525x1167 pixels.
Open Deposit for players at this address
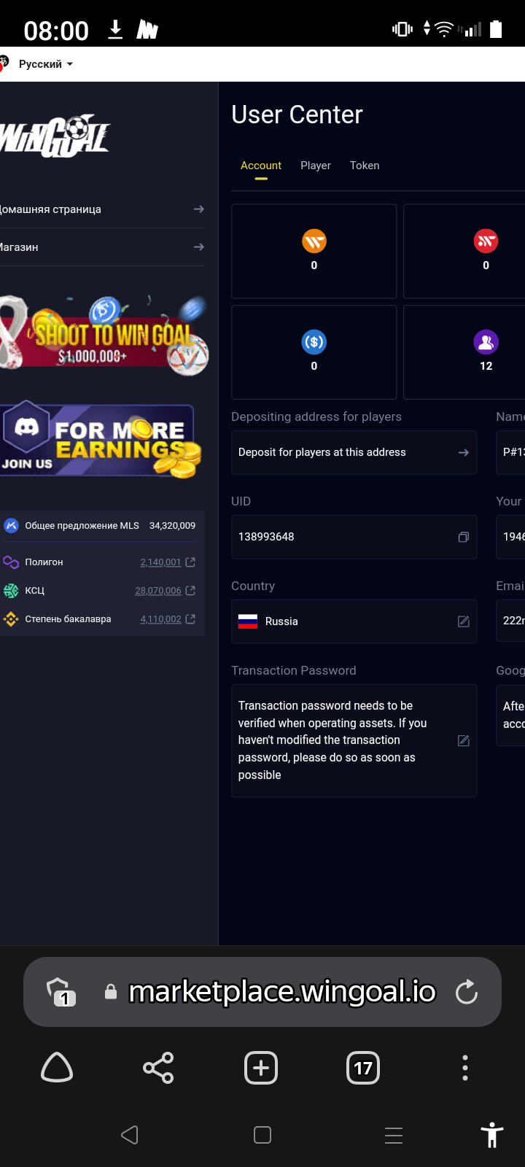pos(354,452)
